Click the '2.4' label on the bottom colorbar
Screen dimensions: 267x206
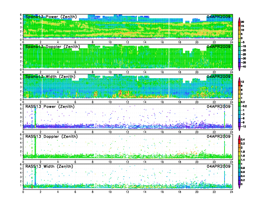(x=243, y=140)
